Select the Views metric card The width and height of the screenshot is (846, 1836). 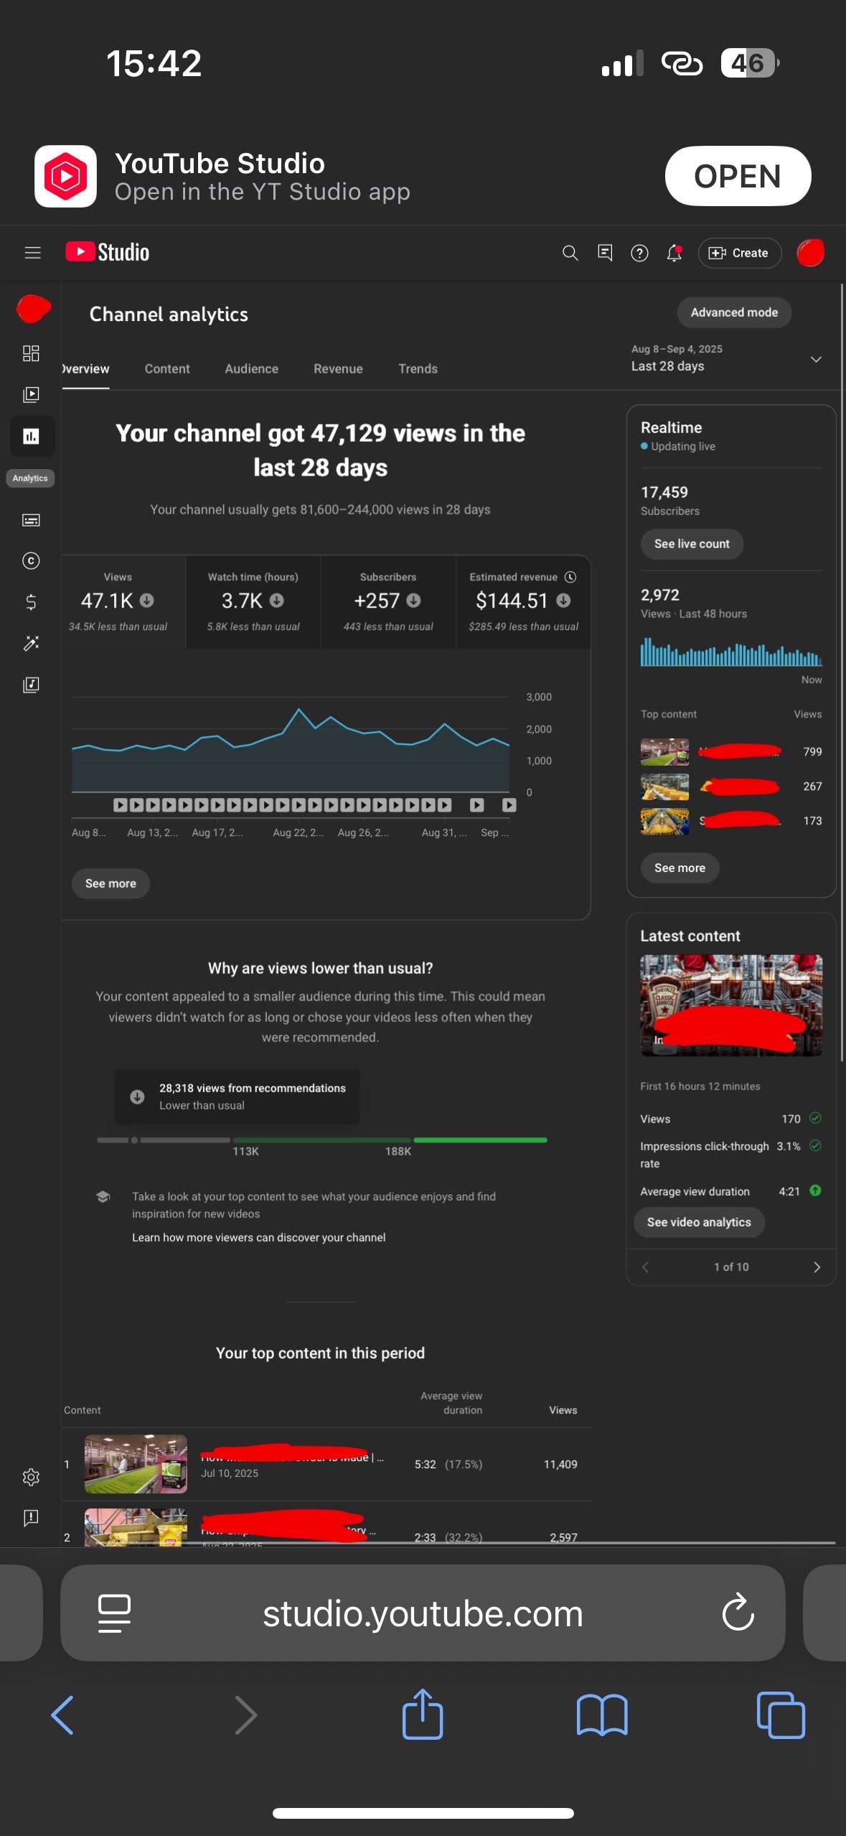[x=118, y=602]
